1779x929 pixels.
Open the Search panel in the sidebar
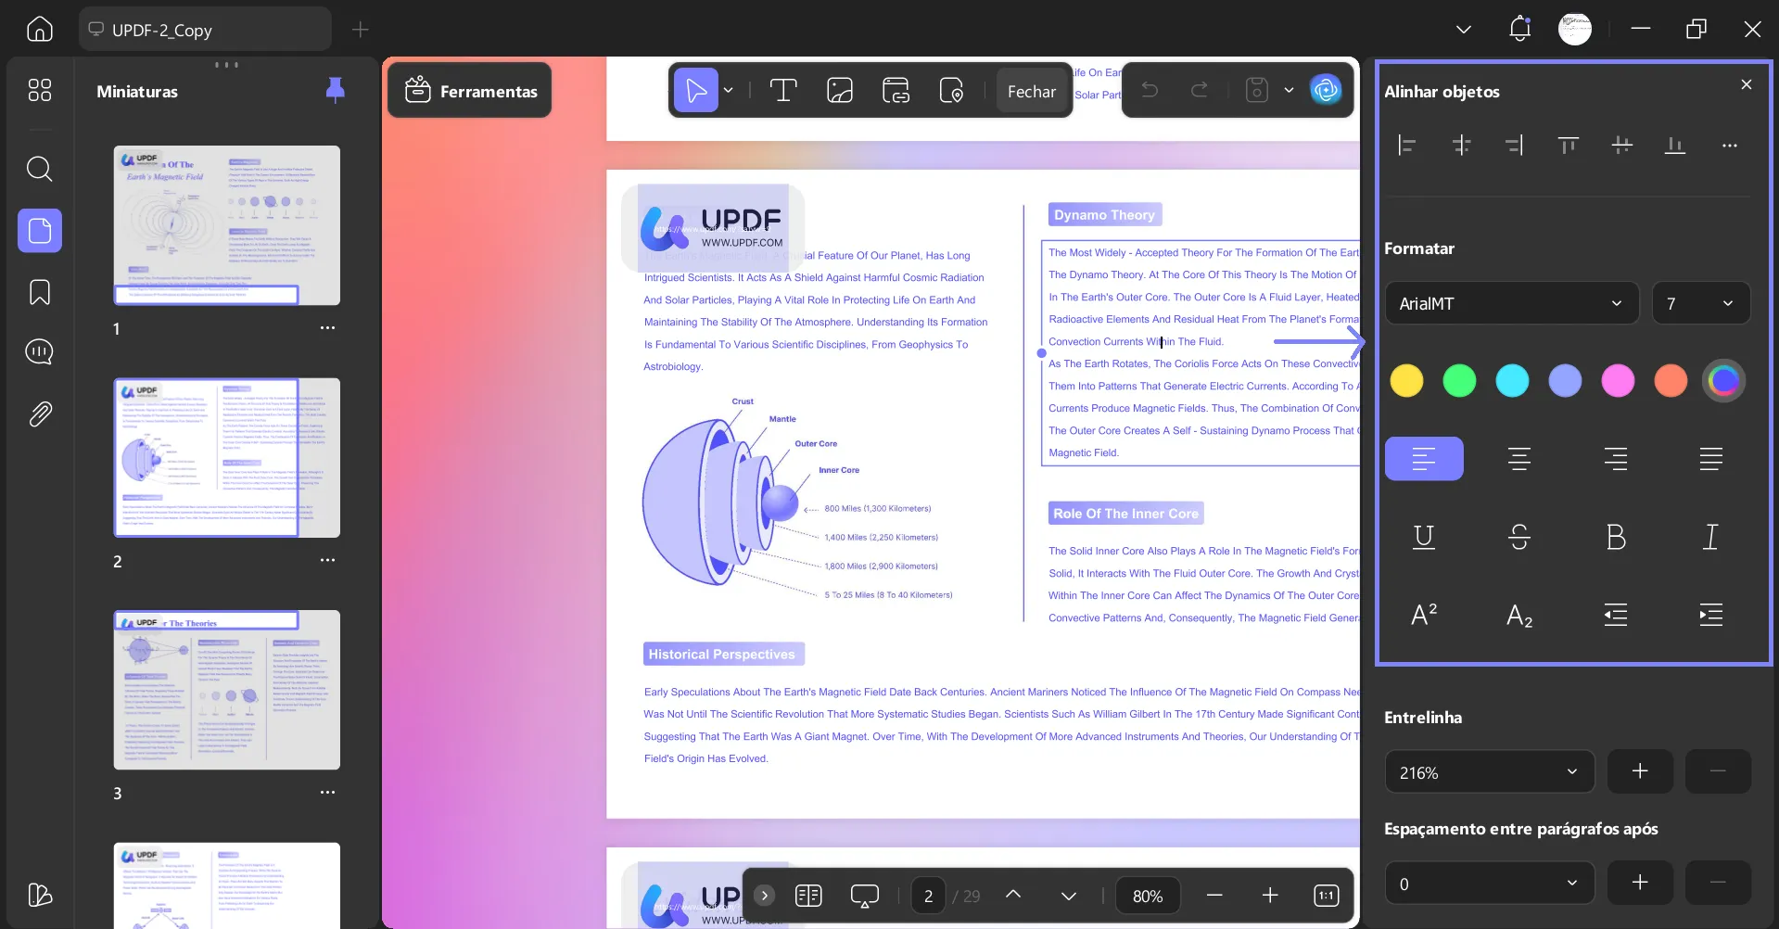tap(39, 170)
